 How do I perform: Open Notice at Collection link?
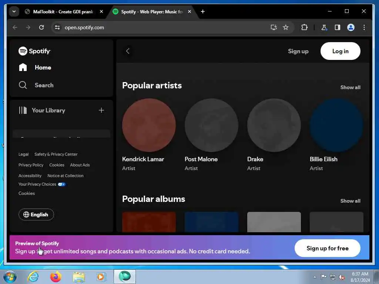tap(66, 176)
